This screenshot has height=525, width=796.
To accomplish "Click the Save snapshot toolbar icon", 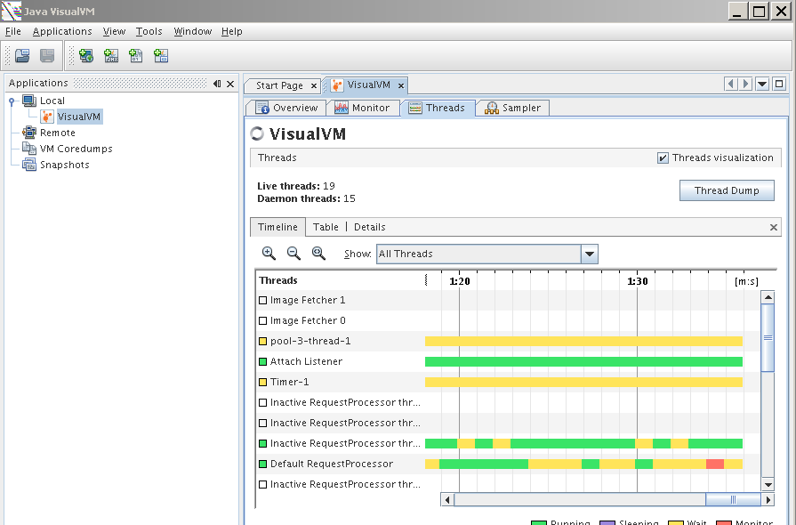I will pyautogui.click(x=47, y=55).
